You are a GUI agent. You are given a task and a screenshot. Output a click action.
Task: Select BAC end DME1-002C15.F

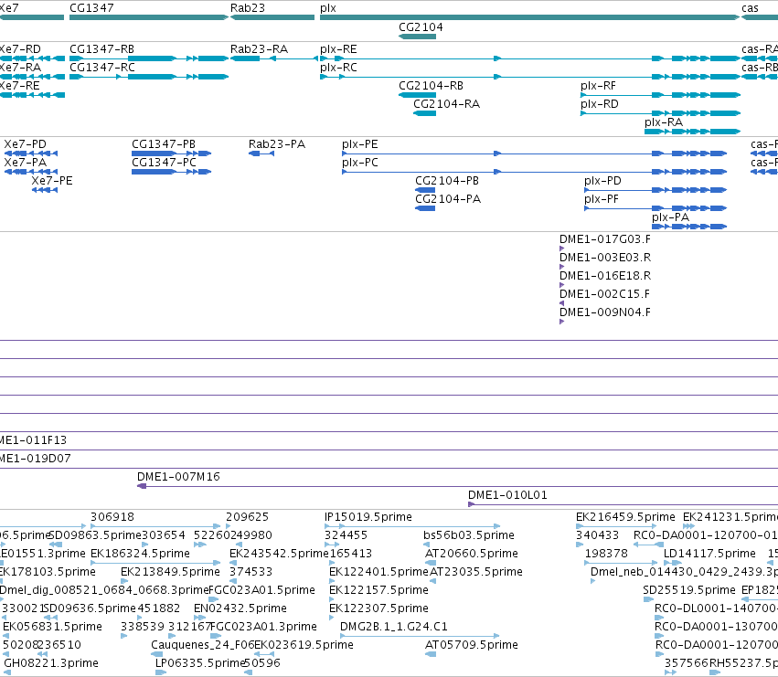coord(605,294)
